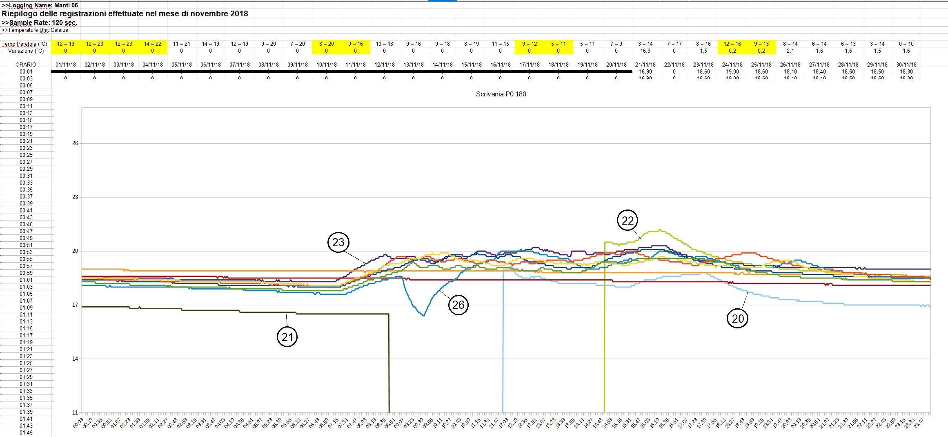The image size is (948, 437).
Task: Click the circled callout label 21
Action: [287, 337]
